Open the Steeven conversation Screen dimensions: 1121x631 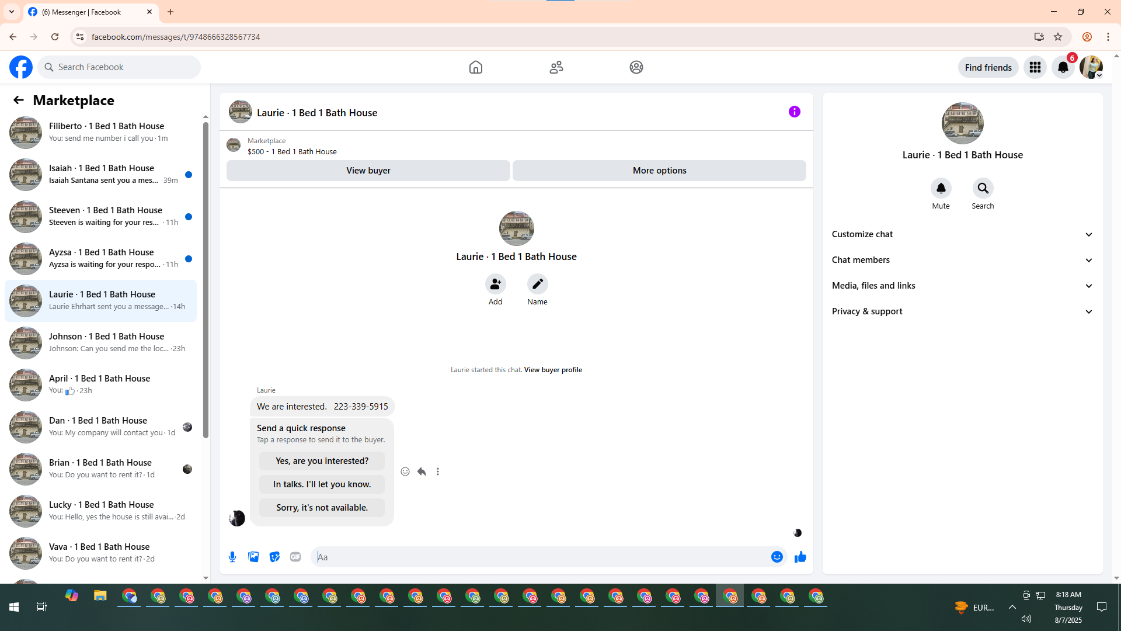[100, 216]
